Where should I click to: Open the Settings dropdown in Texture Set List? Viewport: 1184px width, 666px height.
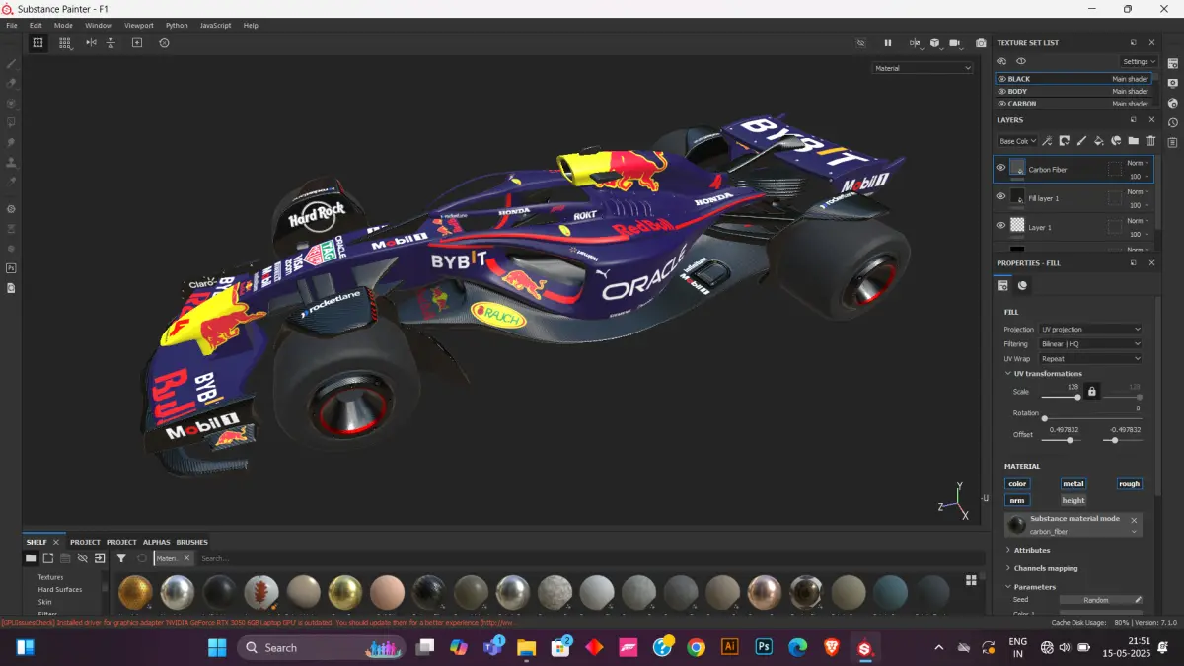[x=1138, y=61]
